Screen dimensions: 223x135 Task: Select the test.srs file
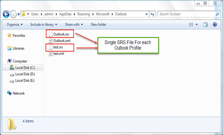click(58, 47)
